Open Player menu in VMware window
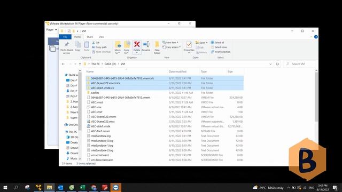The width and height of the screenshot is (342, 192). tap(51, 30)
